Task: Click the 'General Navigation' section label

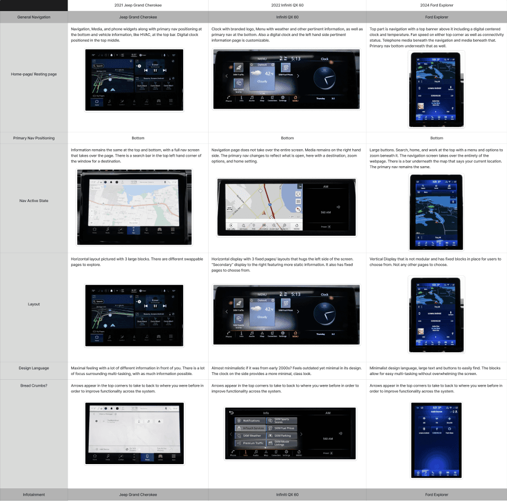Action: click(34, 17)
